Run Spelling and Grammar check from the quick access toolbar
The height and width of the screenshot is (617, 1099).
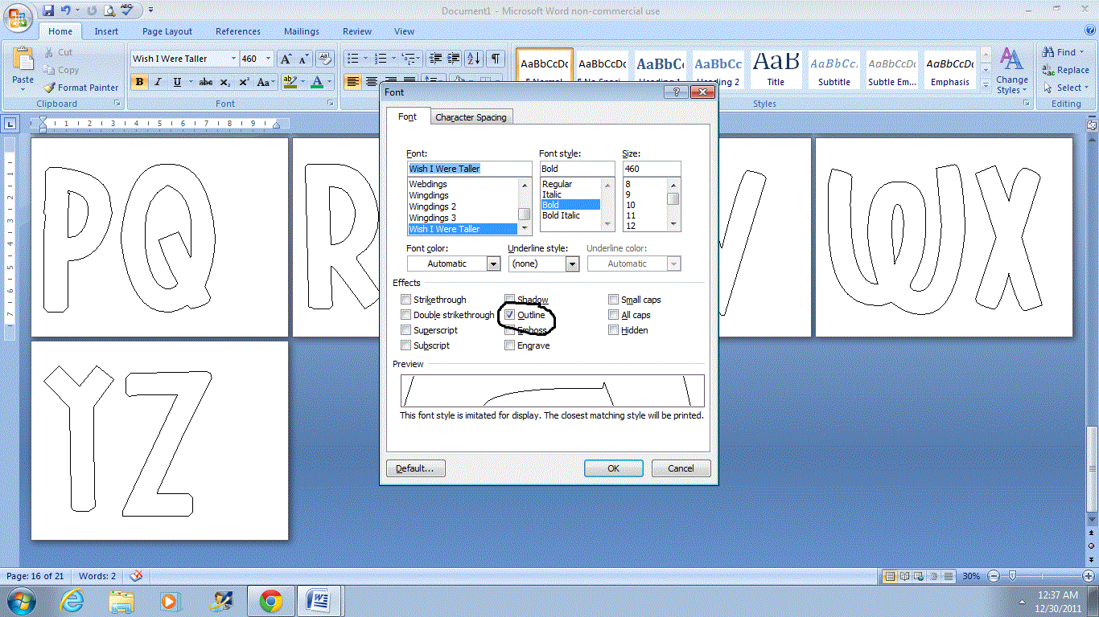pyautogui.click(x=127, y=10)
